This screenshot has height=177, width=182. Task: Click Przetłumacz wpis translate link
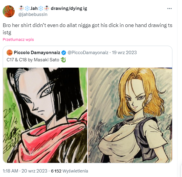[18, 40]
